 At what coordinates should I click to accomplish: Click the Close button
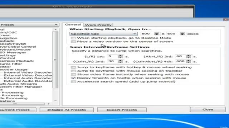(x=208, y=110)
